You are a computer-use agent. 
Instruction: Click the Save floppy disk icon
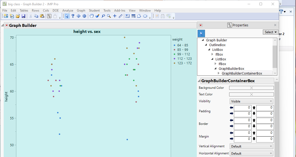(x=23, y=16)
